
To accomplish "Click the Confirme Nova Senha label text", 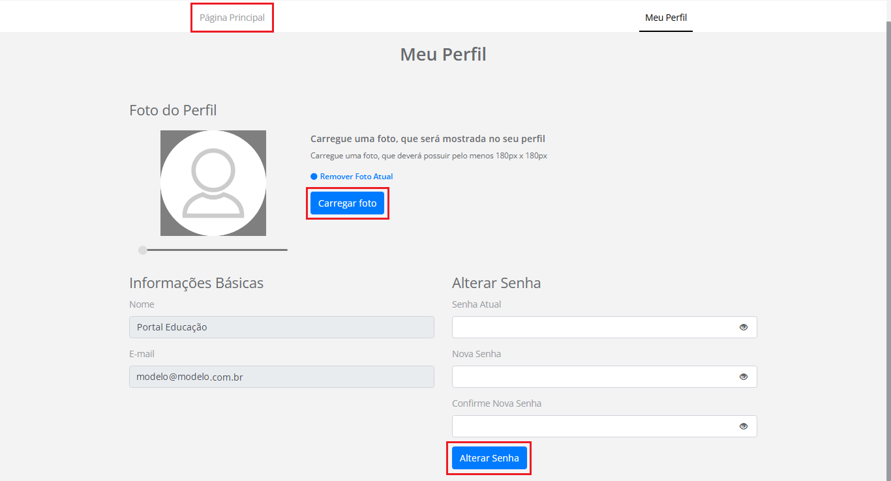I will click(x=496, y=403).
